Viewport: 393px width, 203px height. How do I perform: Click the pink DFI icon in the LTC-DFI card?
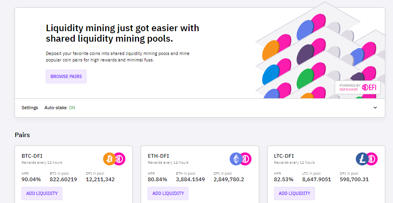[x=372, y=159]
